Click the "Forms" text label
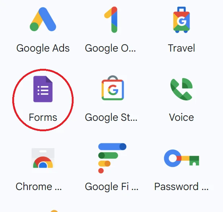 (43, 118)
